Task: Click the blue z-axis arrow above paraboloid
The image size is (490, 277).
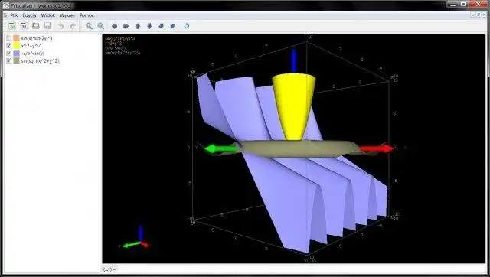Action: [x=294, y=61]
